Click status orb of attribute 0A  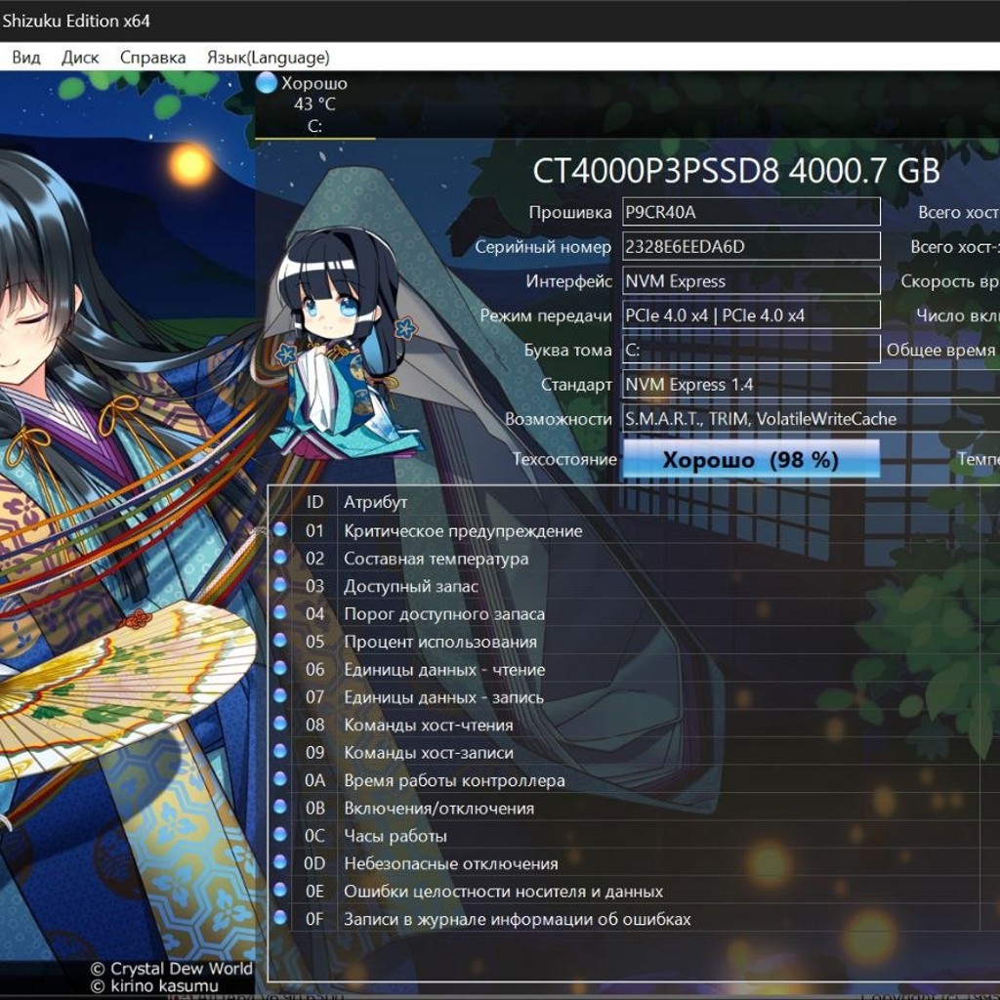279,778
